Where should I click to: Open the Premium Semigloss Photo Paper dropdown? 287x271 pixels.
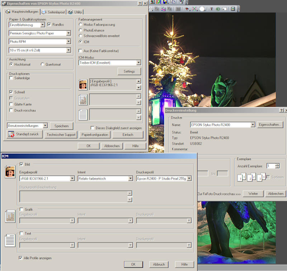69,33
